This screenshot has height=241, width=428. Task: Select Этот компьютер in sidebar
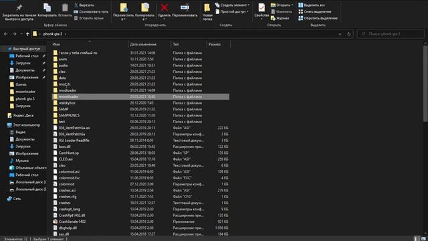click(23, 125)
